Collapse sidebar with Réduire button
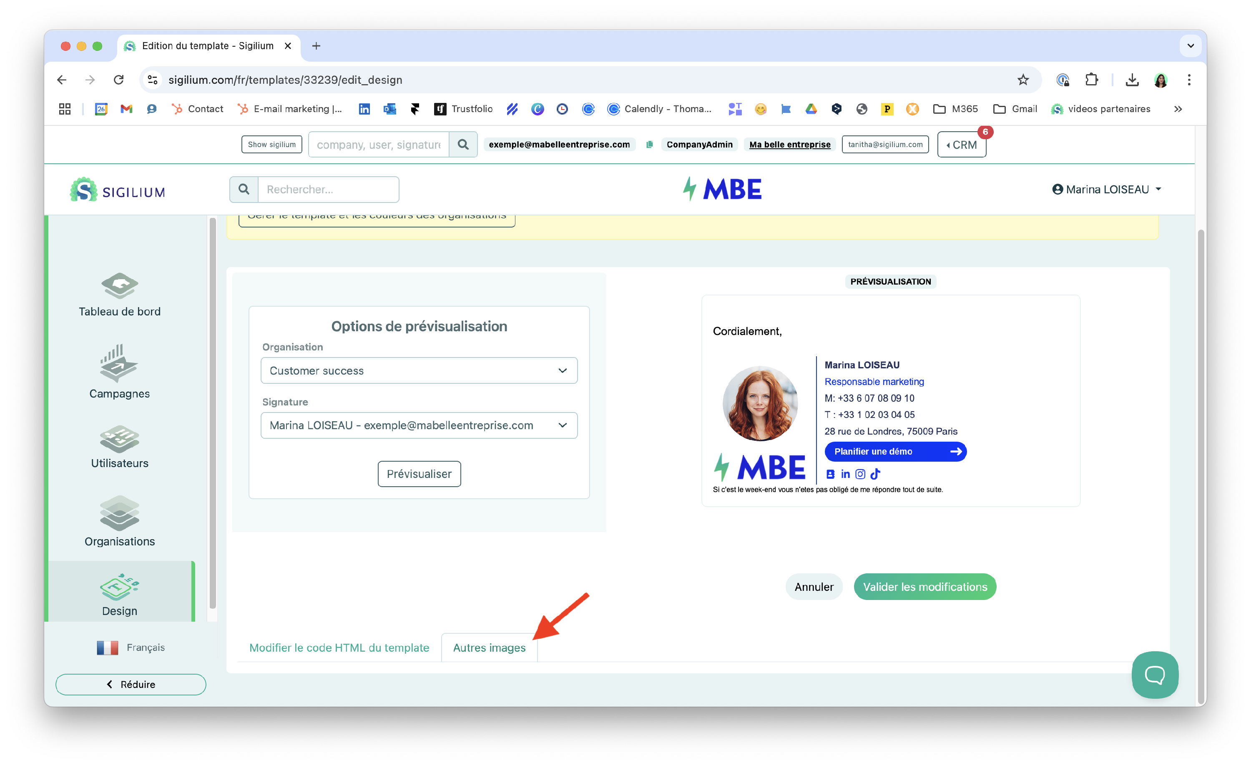Screen dimensions: 1251x765 click(131, 684)
